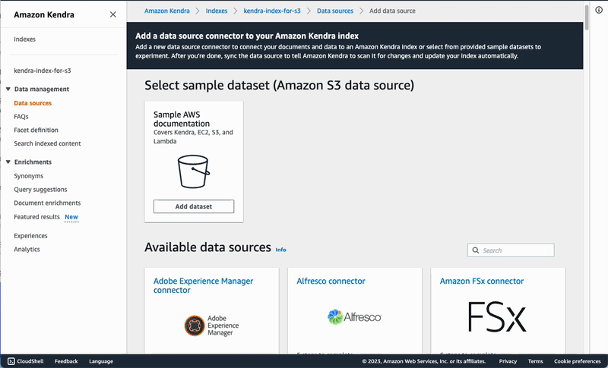
Task: Open kendra-index-for-s3 in the sidebar
Action: pos(43,71)
